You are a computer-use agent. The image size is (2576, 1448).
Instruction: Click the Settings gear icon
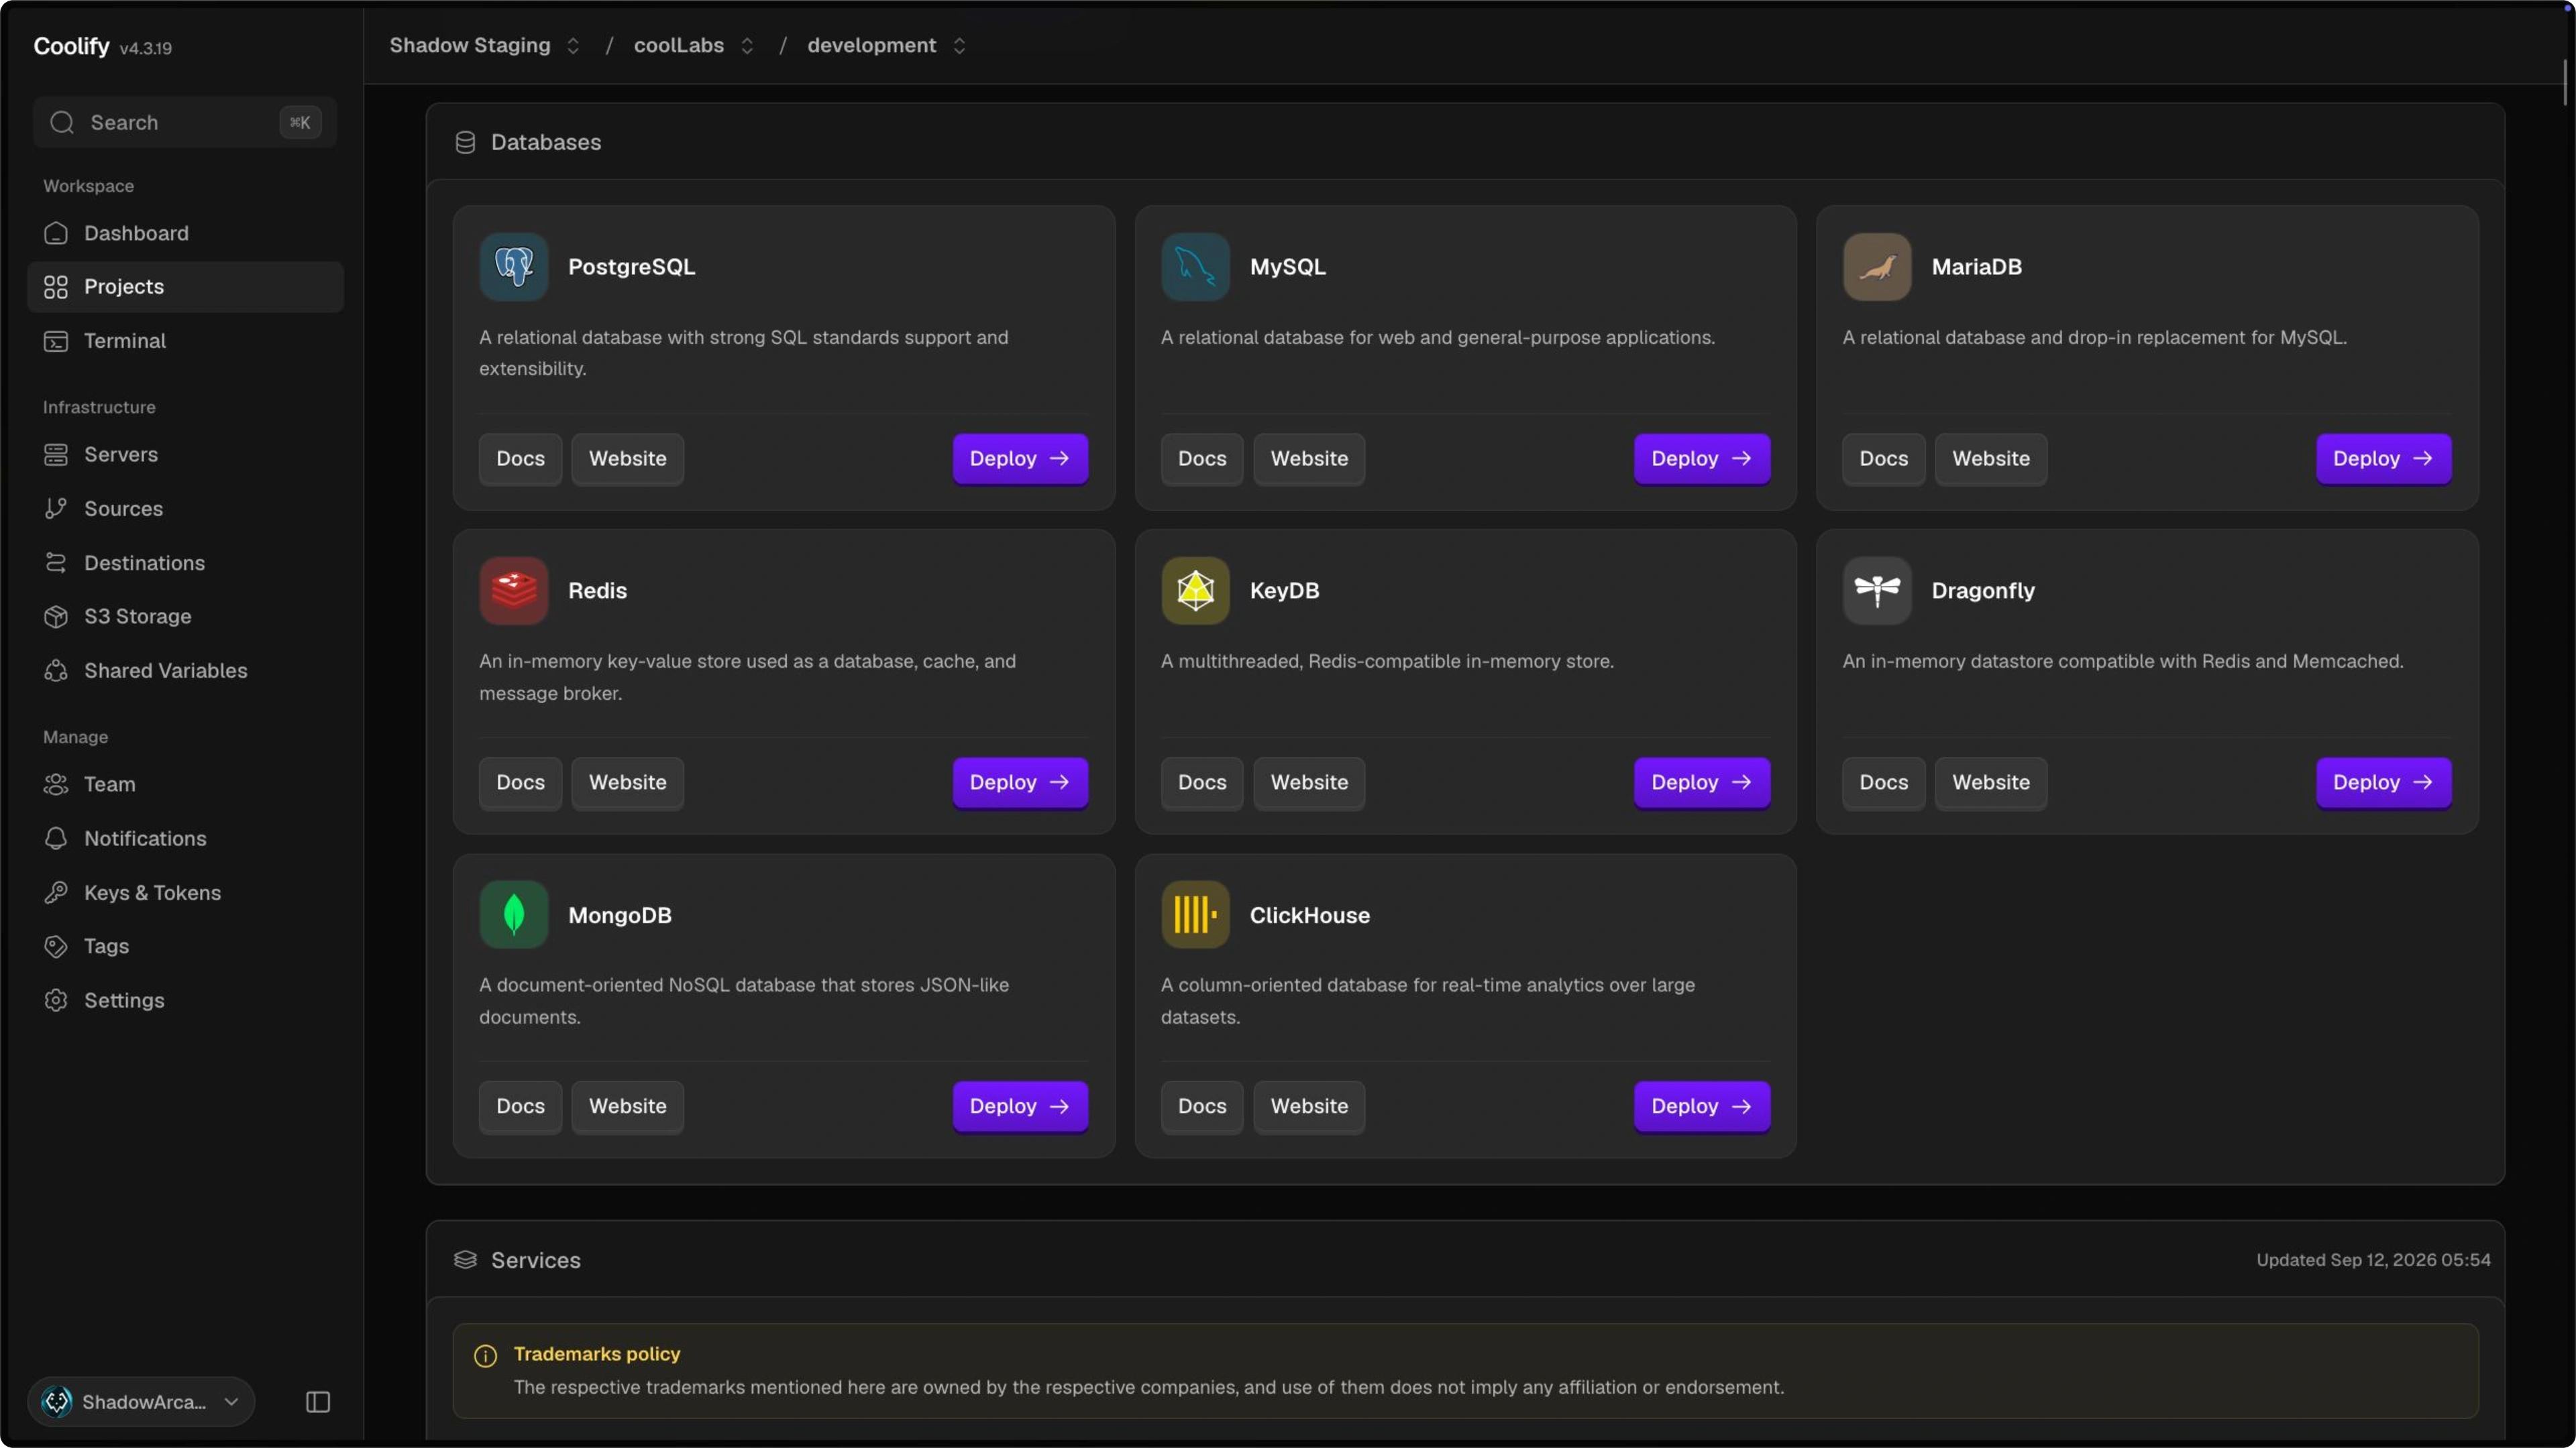point(56,1000)
